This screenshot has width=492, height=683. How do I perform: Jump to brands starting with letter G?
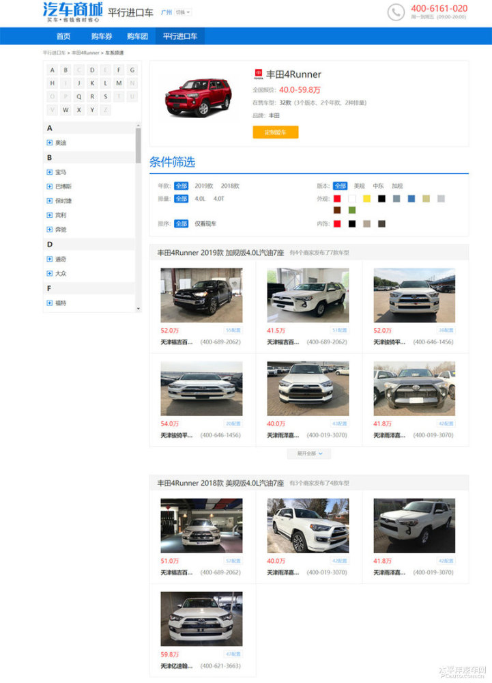tap(132, 70)
